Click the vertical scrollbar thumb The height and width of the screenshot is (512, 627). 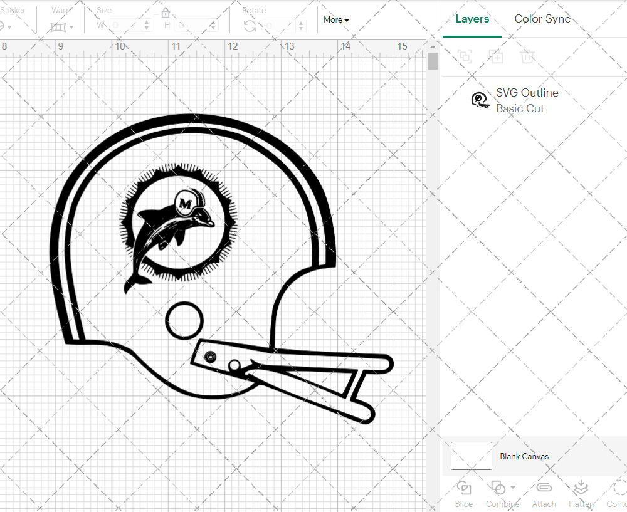[x=433, y=61]
